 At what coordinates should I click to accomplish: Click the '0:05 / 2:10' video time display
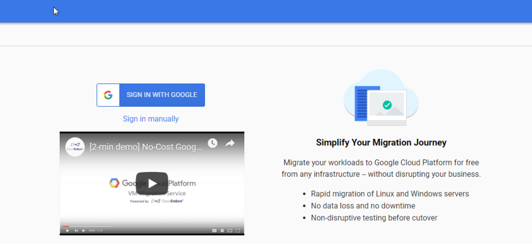96,231
